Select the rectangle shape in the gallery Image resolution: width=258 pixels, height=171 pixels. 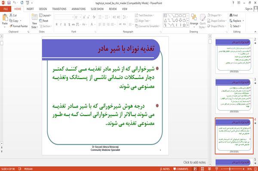tap(177, 15)
